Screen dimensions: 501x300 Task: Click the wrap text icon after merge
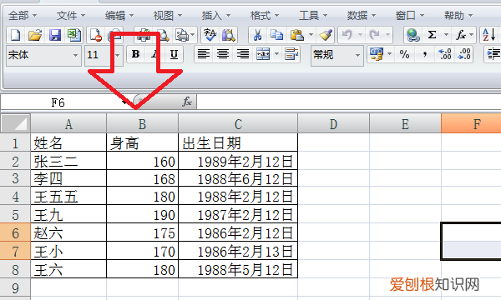coord(291,54)
